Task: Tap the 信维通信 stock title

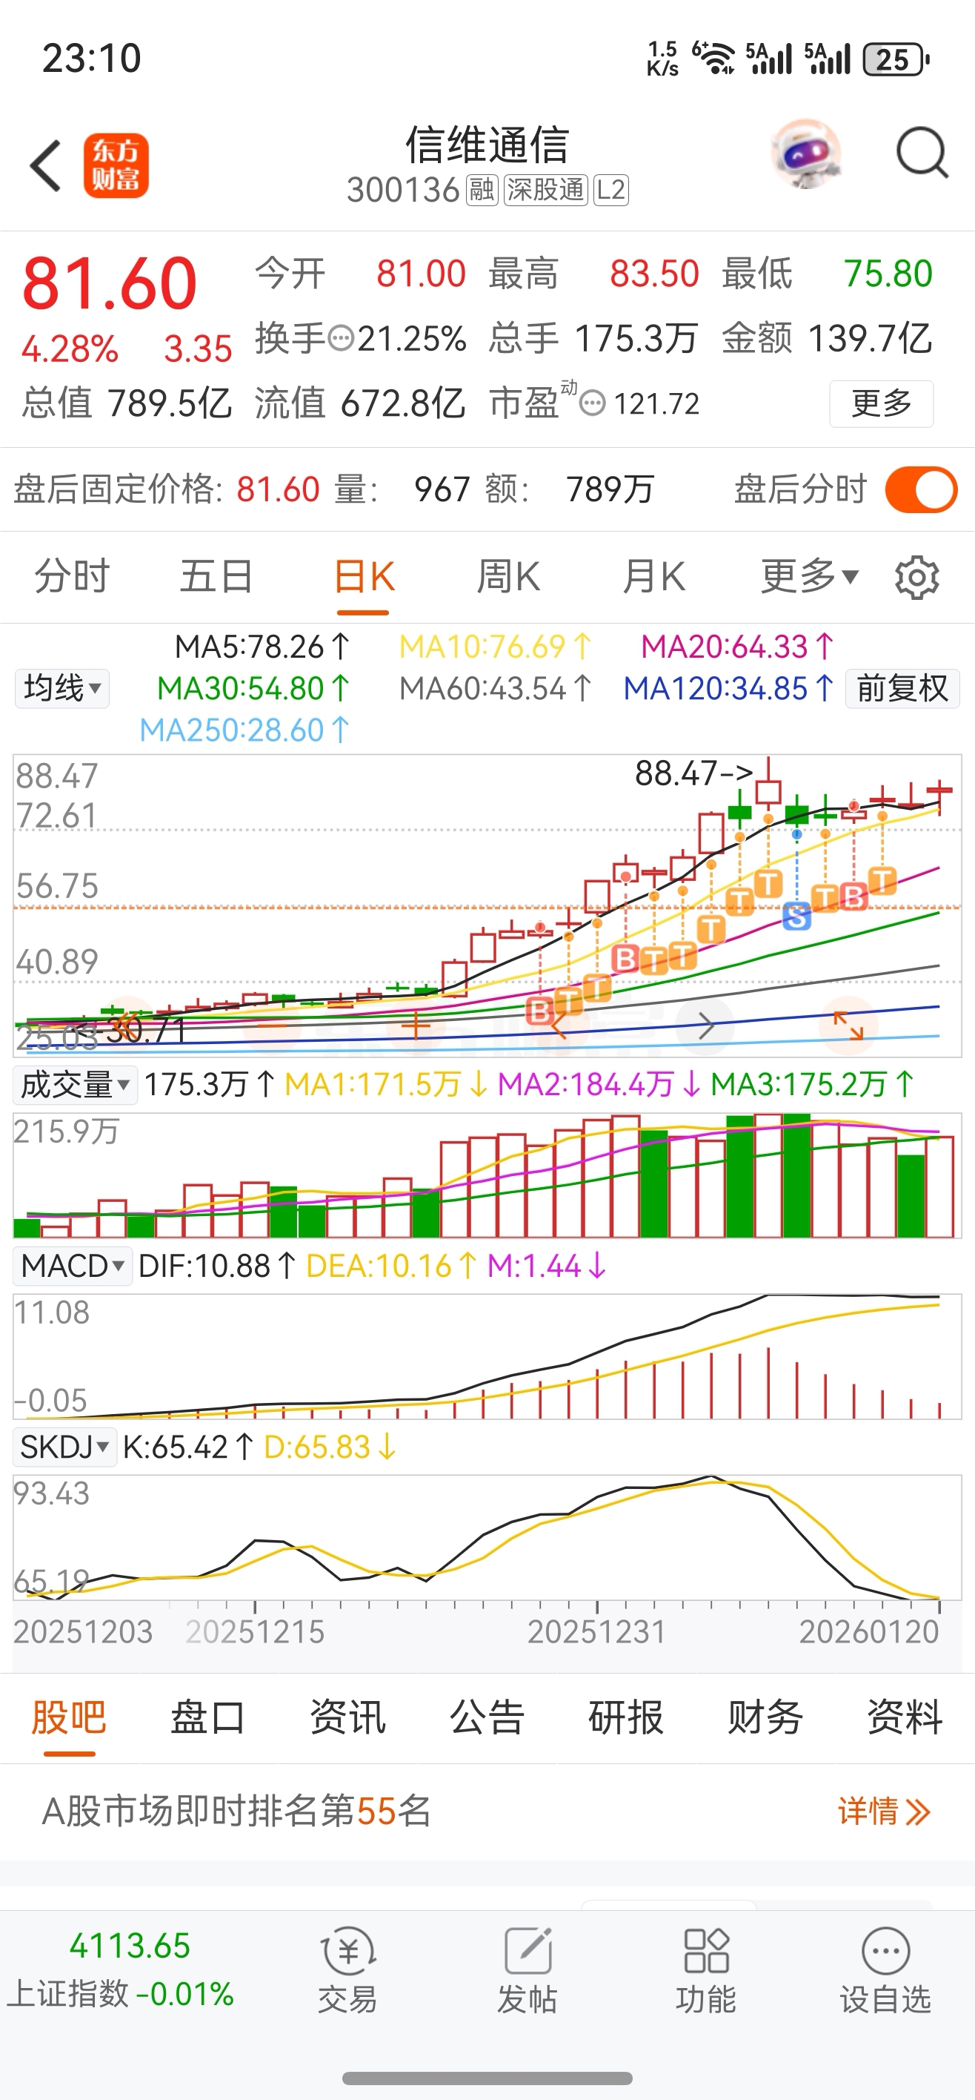Action: [487, 145]
